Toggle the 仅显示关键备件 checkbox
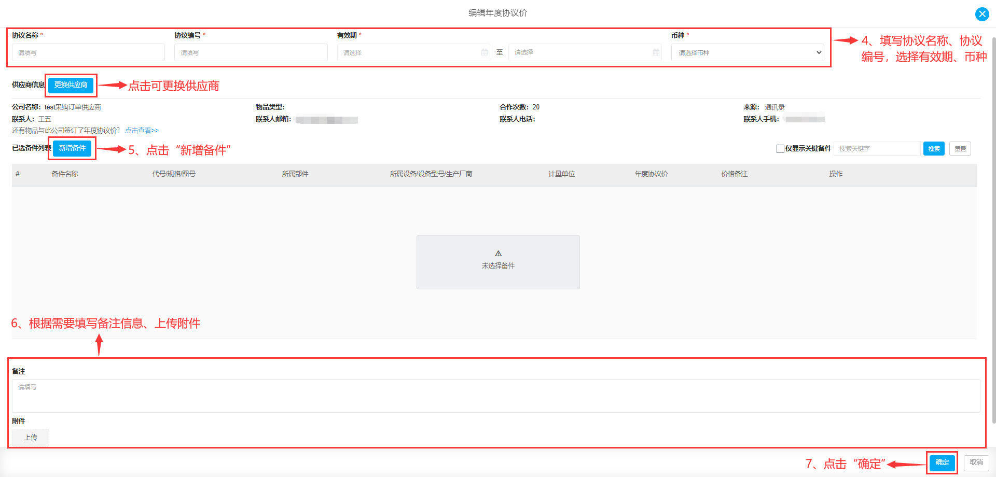Screen dimensions: 996x477 pyautogui.click(x=780, y=149)
